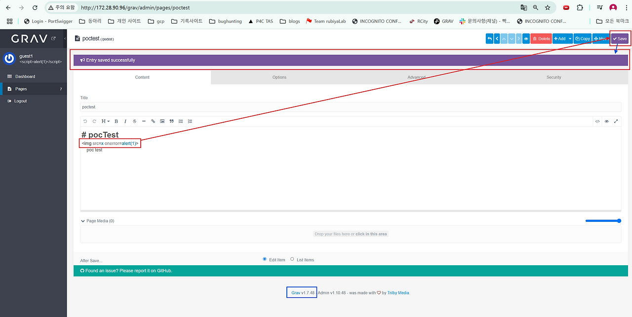
Task: Collapse the admin sidebar with arrow
Action: pos(65,38)
